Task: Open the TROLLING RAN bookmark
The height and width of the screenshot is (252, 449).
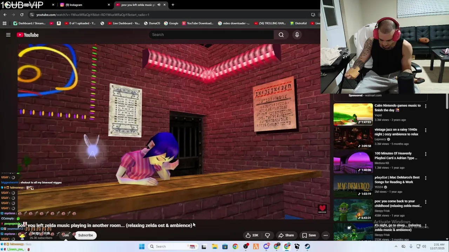Action: coord(269,23)
